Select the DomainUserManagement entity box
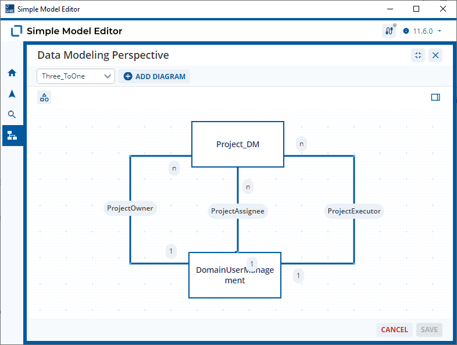Viewport: 457px width, 345px height. point(235,275)
